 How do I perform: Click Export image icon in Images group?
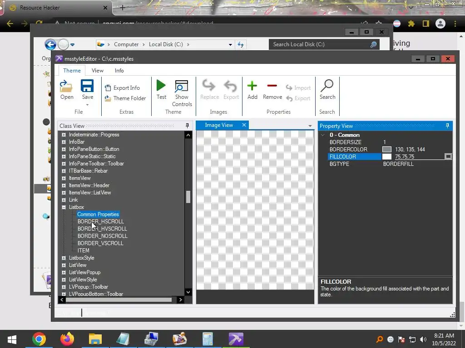coord(231,90)
